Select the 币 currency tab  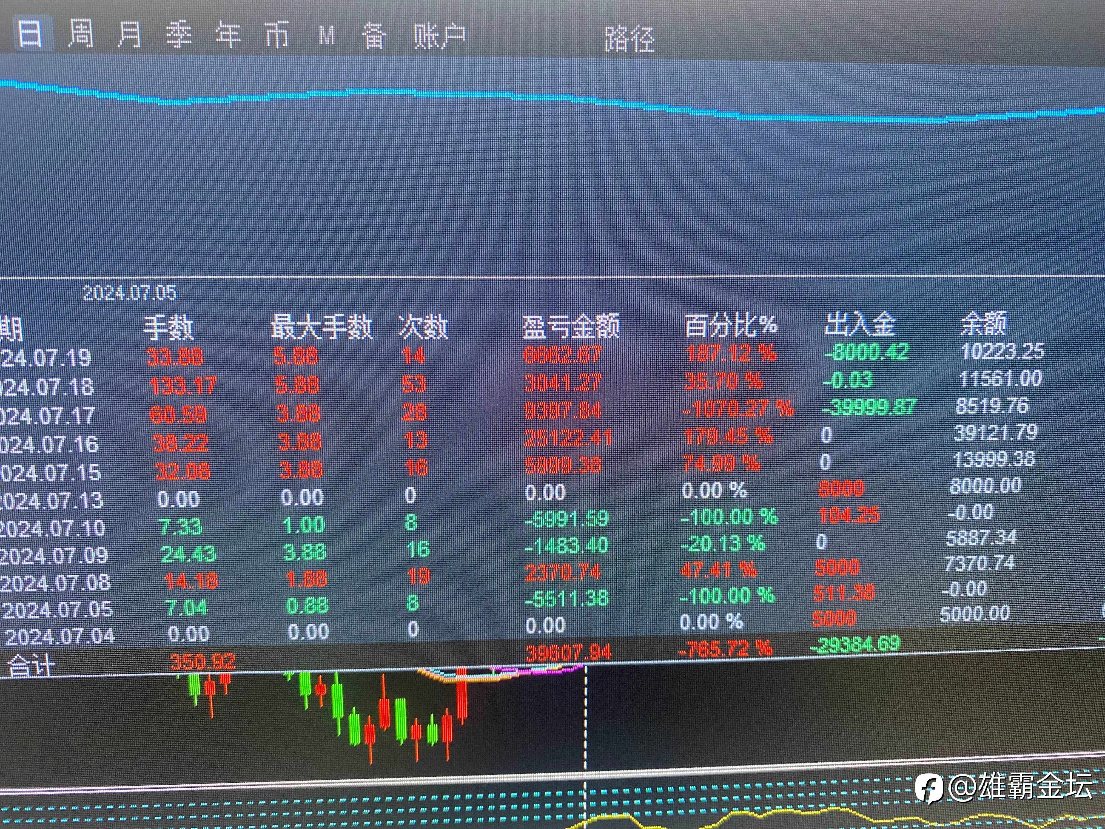pos(277,35)
